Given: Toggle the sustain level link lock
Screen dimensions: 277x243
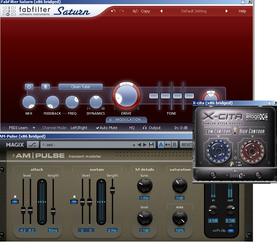Looking at the screenshot, I should click(x=74, y=196).
